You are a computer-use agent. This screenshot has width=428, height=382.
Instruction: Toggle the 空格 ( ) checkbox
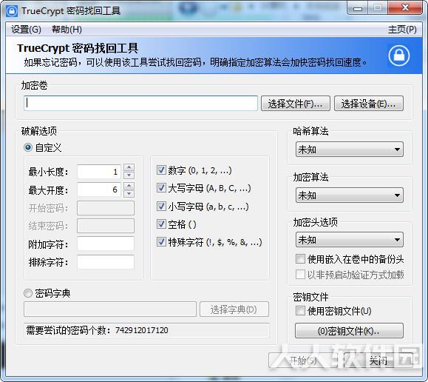pos(161,224)
